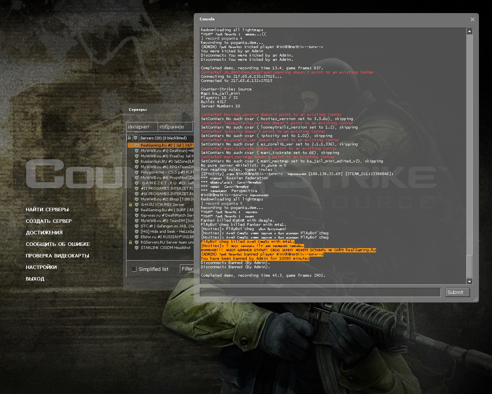Viewport: 492px width, 394px height.
Task: Click shield icon beside MyWWB.ru #1 Deathrun
Action: click(x=136, y=151)
